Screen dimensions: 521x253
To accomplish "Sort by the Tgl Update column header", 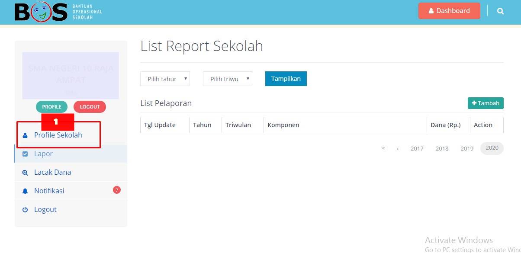I will click(x=160, y=125).
